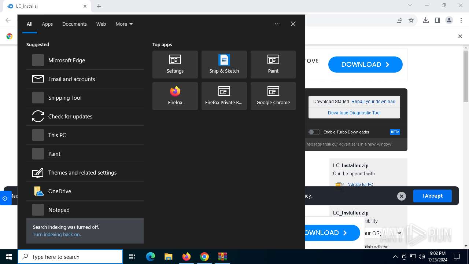Open a new Chrome tab
The height and width of the screenshot is (264, 469).
point(99,6)
